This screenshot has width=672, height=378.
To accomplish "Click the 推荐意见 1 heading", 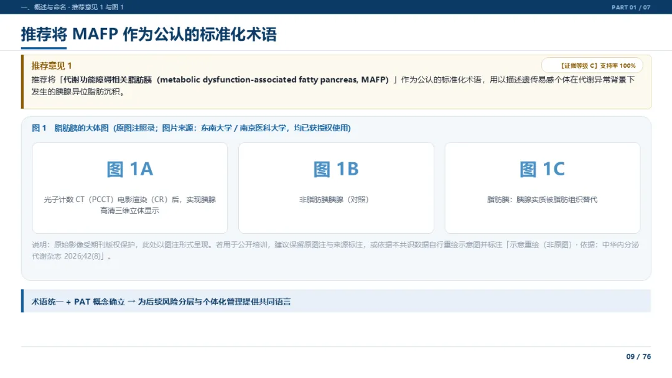I will pyautogui.click(x=52, y=65).
